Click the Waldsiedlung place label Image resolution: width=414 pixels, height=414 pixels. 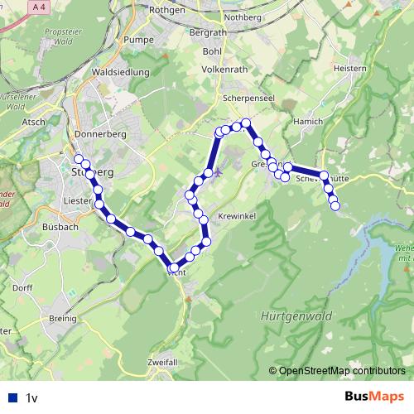click(x=121, y=72)
